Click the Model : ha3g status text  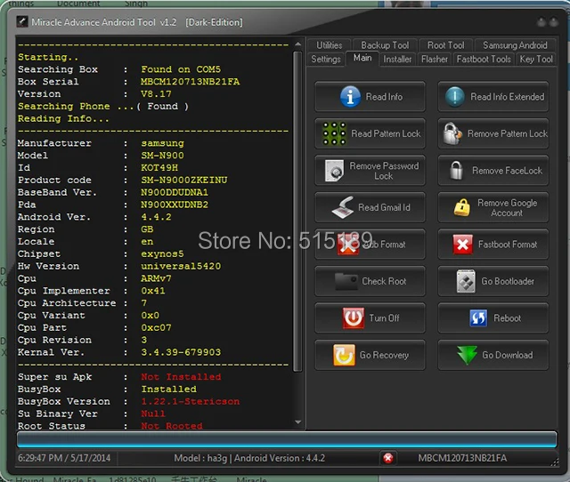(200, 458)
